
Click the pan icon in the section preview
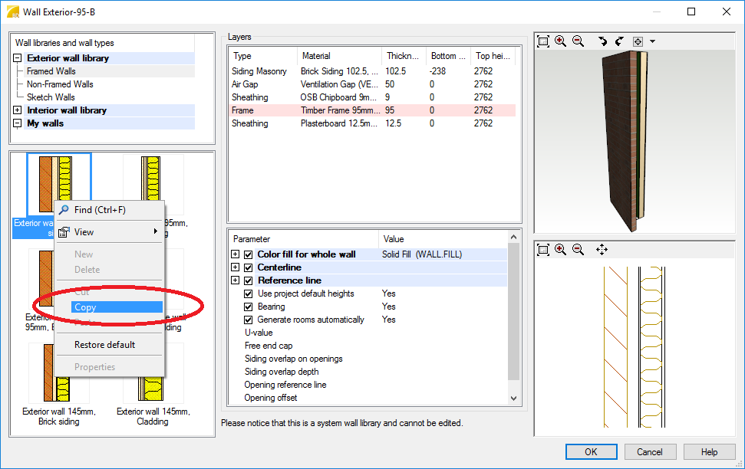pyautogui.click(x=602, y=250)
